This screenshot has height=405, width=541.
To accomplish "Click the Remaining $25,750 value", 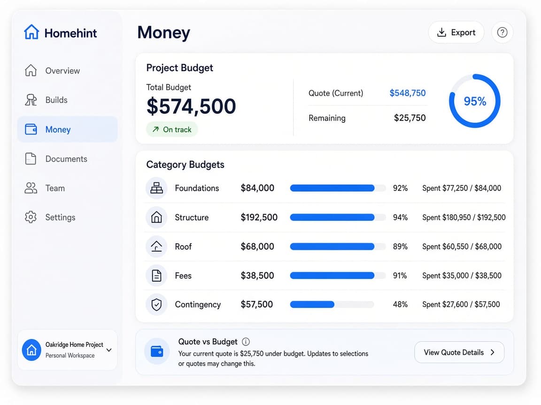I will (x=410, y=118).
